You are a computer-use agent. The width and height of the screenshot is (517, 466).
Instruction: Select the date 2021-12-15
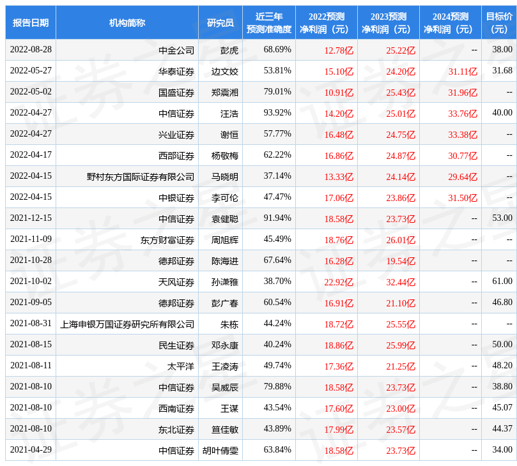tap(31, 218)
